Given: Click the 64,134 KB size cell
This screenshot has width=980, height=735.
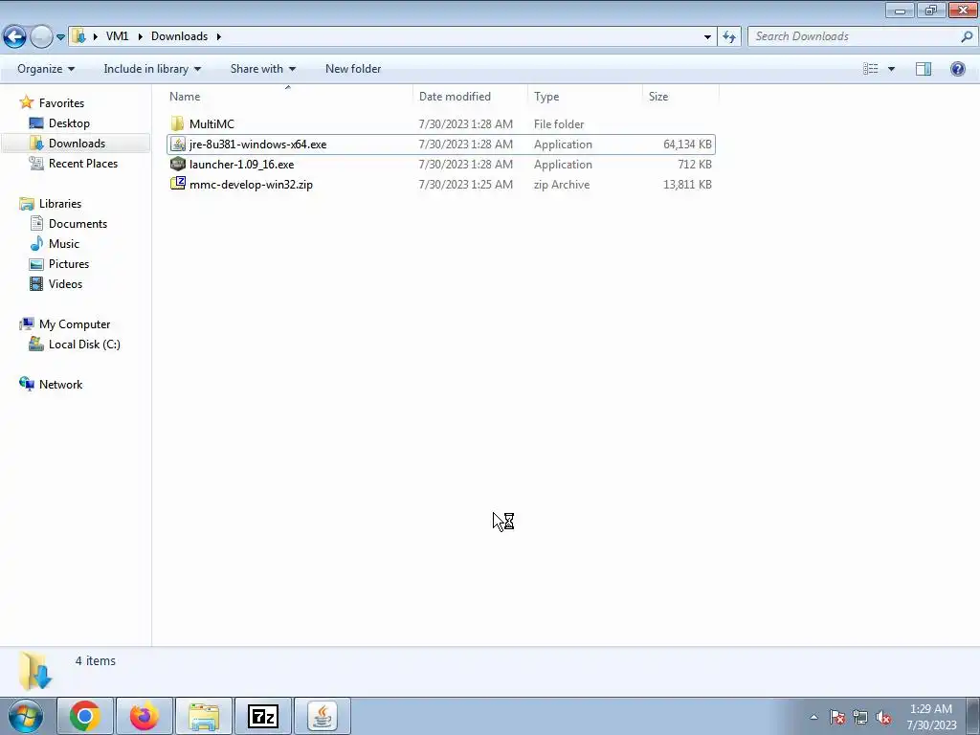Looking at the screenshot, I should click(687, 145).
